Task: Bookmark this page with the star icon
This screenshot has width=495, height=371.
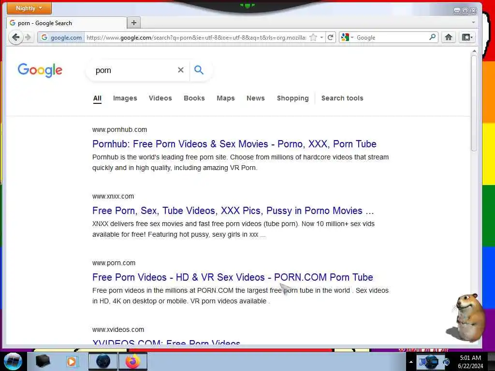Action: pos(313,38)
